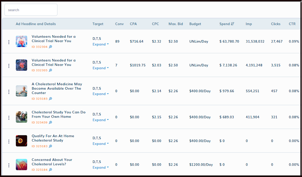Click the thumbnail of ad 325185
Image resolution: width=302 pixels, height=177 pixels.
[x=21, y=91]
